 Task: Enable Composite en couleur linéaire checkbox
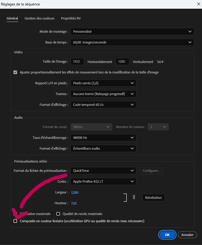pyautogui.click(x=15, y=221)
